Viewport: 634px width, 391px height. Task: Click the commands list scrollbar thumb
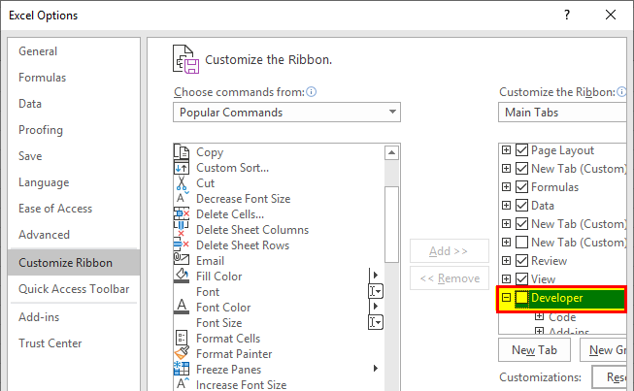[x=391, y=224]
